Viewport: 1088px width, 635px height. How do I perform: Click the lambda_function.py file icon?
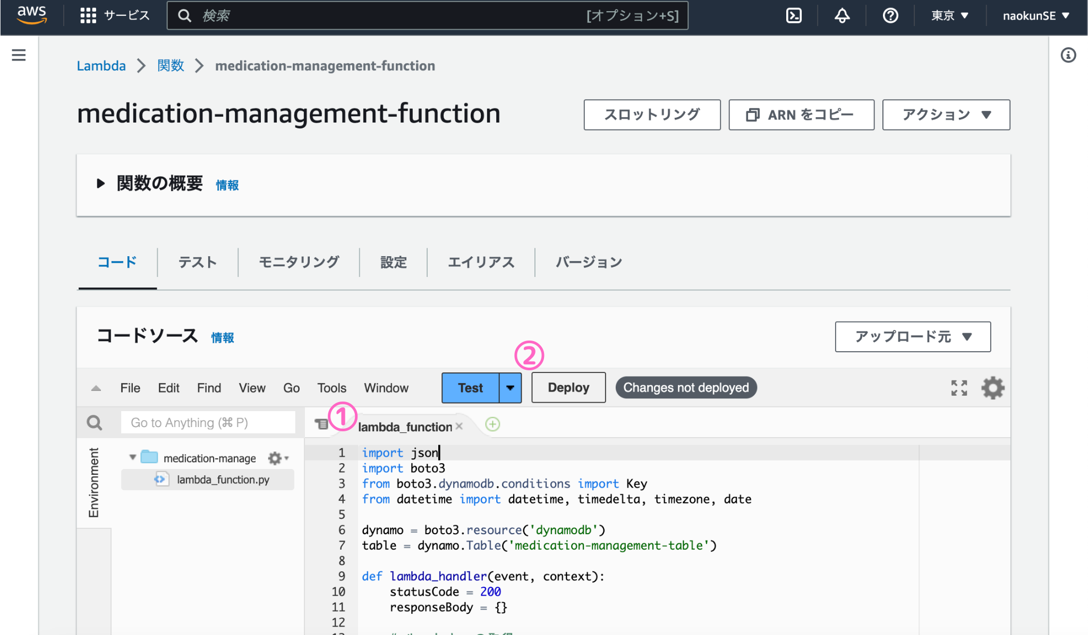[x=161, y=479]
